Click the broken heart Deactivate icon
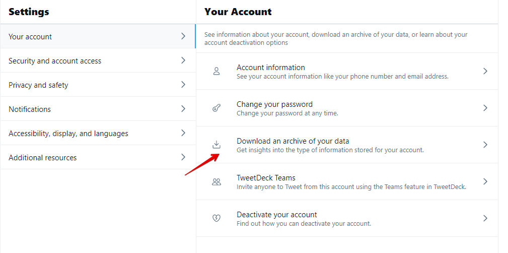The width and height of the screenshot is (508, 253). point(216,219)
